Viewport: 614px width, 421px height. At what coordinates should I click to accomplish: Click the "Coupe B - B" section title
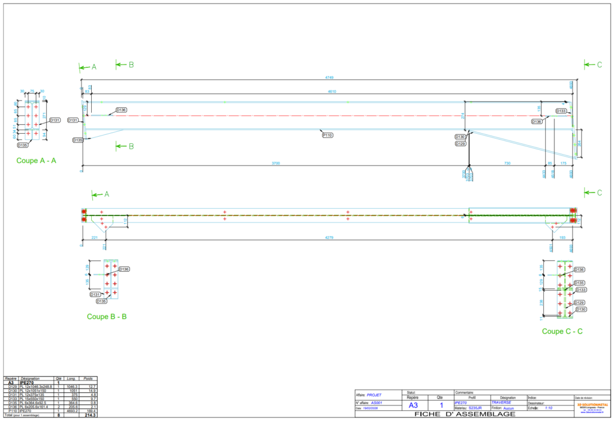[107, 317]
